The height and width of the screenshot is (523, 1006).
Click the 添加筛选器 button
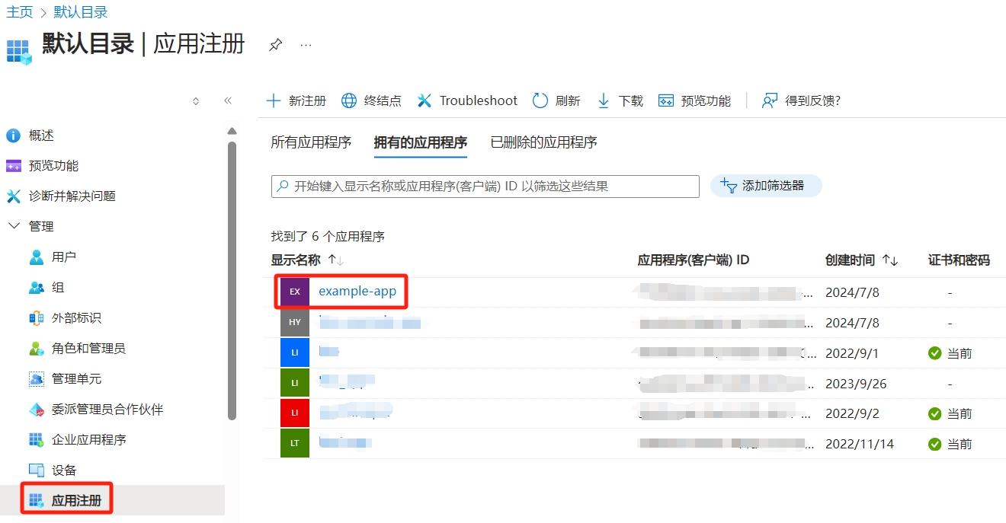766,186
